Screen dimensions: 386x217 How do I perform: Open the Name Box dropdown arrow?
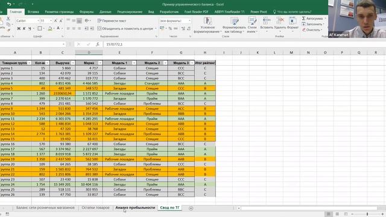pyautogui.click(x=64, y=44)
